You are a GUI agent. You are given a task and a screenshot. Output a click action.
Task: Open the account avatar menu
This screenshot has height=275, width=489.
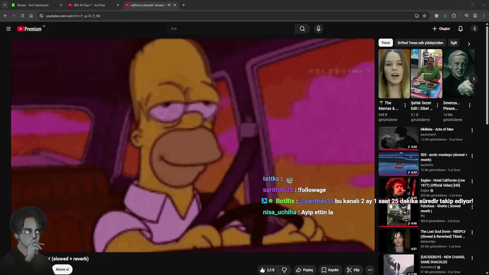[x=474, y=29]
